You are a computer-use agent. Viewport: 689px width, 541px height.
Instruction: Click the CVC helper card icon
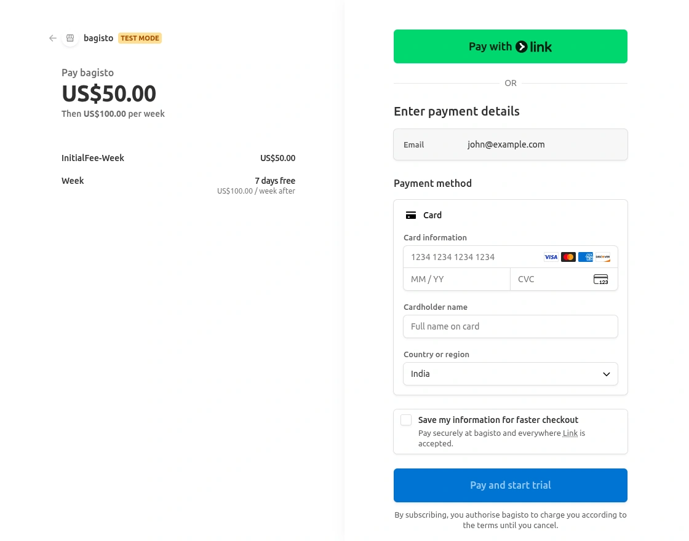600,279
